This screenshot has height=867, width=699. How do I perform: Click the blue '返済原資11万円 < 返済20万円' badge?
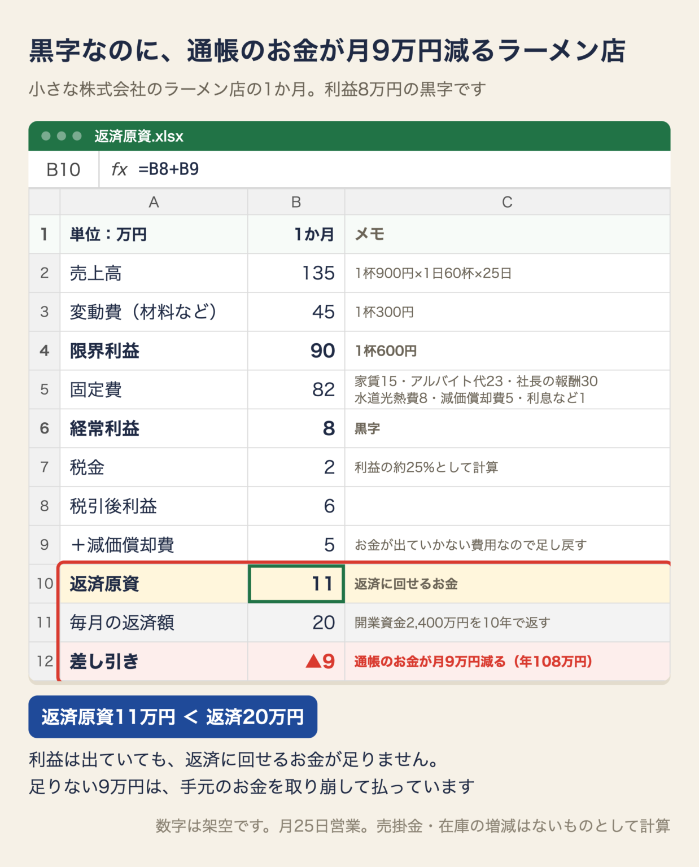point(173,717)
